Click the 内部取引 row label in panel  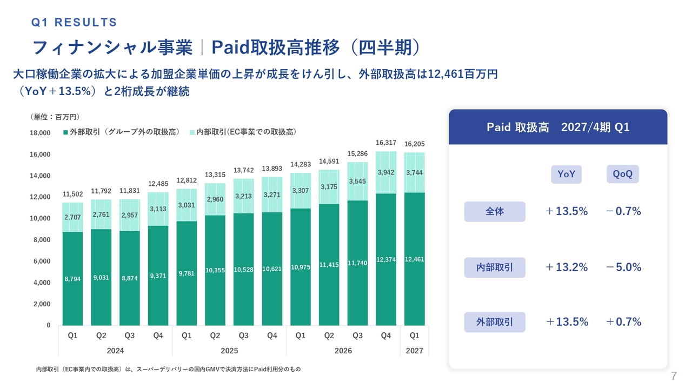(495, 267)
